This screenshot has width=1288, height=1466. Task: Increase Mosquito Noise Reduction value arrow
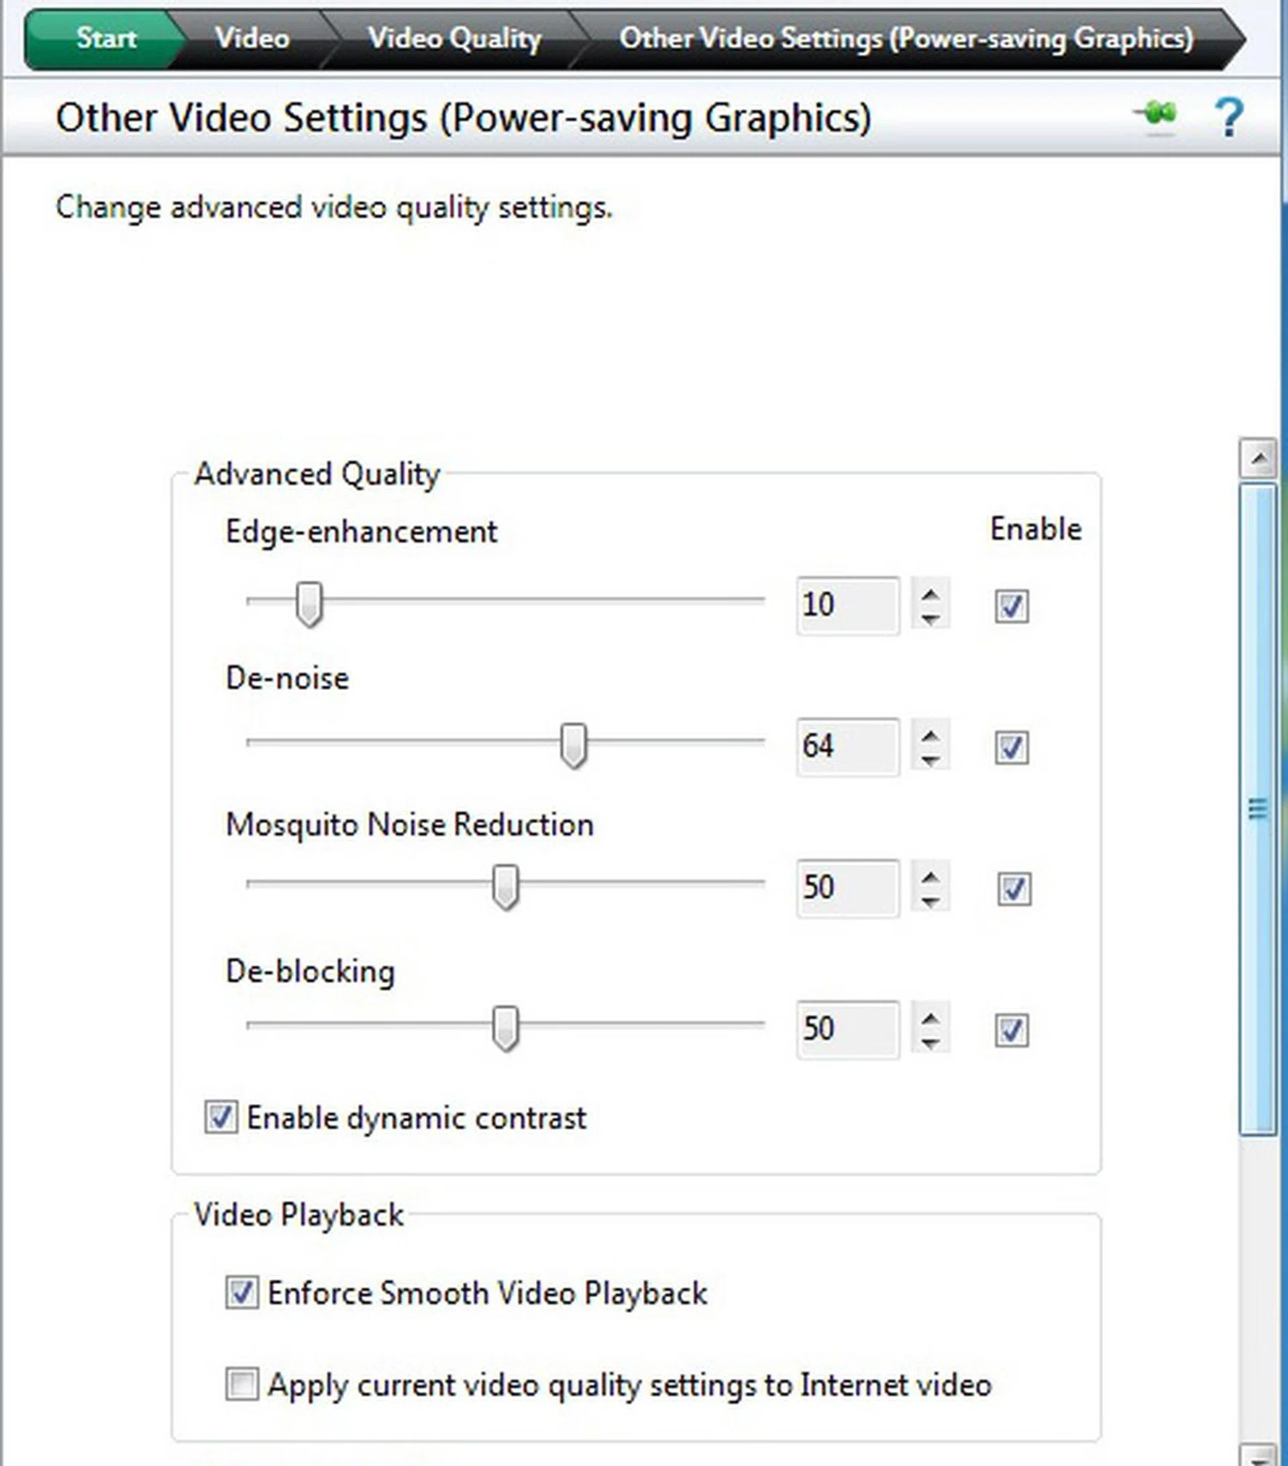click(x=930, y=877)
